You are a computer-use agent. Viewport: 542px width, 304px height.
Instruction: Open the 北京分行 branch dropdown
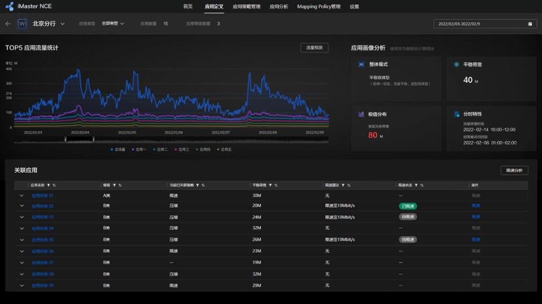click(62, 24)
